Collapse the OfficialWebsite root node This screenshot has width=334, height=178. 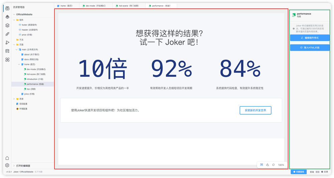pyautogui.click(x=14, y=14)
